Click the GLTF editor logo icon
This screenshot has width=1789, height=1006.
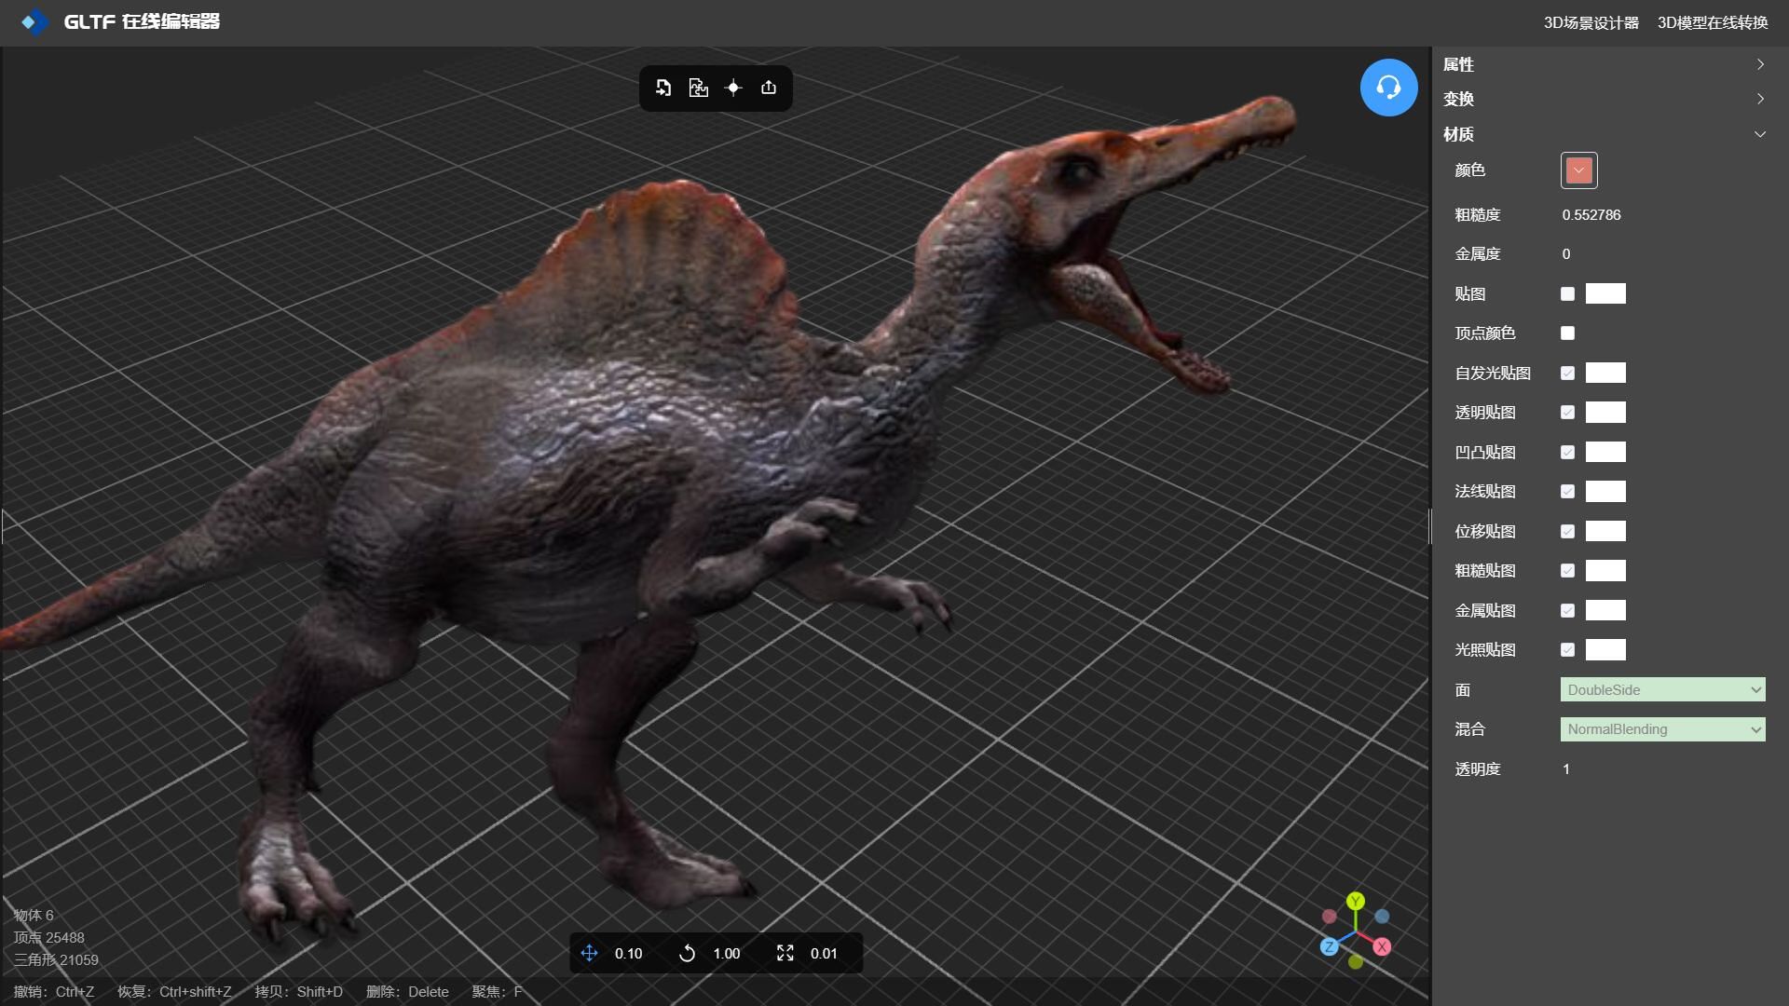coord(34,21)
